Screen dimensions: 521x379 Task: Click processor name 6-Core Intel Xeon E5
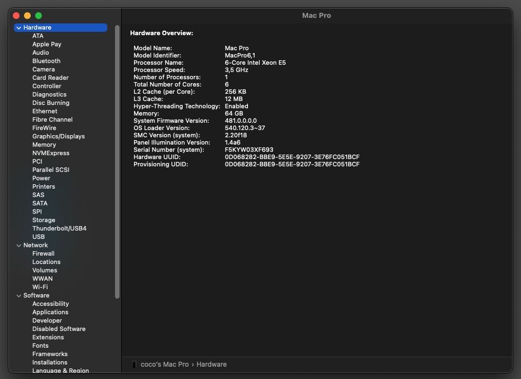(x=255, y=63)
